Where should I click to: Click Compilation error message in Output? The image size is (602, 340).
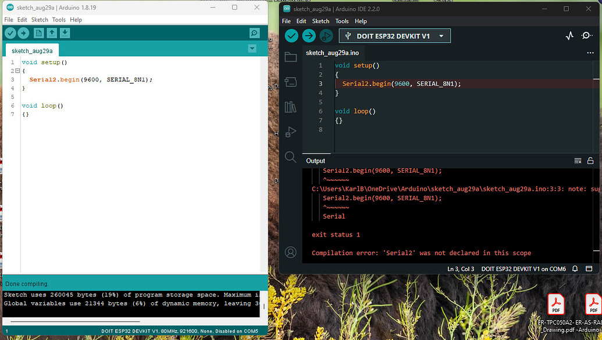coord(421,253)
